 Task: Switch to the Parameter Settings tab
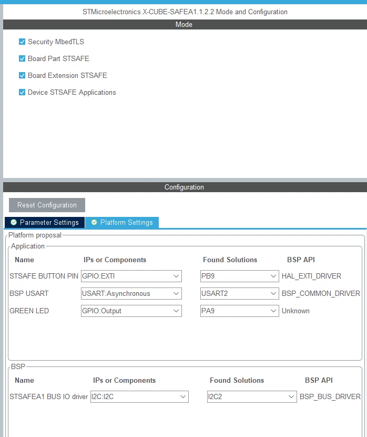tap(45, 222)
